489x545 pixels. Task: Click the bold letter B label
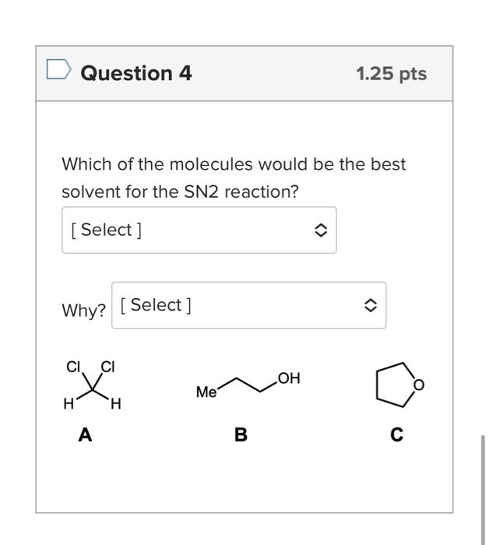point(241,434)
